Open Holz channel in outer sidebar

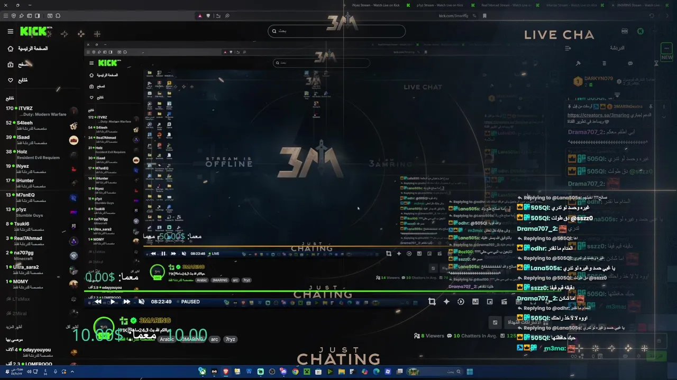click(x=42, y=154)
